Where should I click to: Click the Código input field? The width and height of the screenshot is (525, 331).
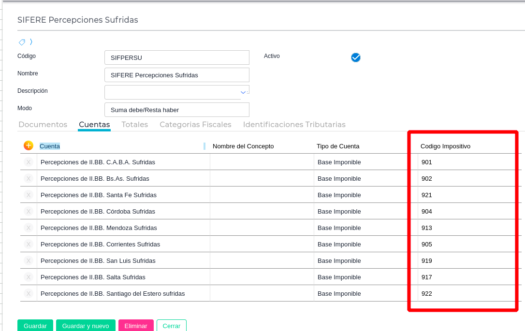pos(176,58)
